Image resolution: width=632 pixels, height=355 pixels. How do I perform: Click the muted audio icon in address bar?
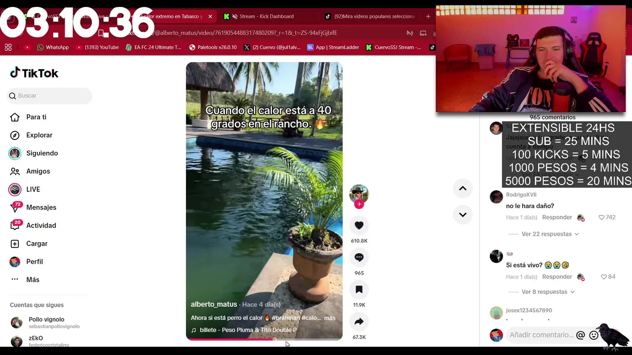point(410,33)
